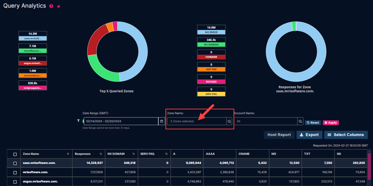Click the REFUSED legend box

(x=211, y=79)
